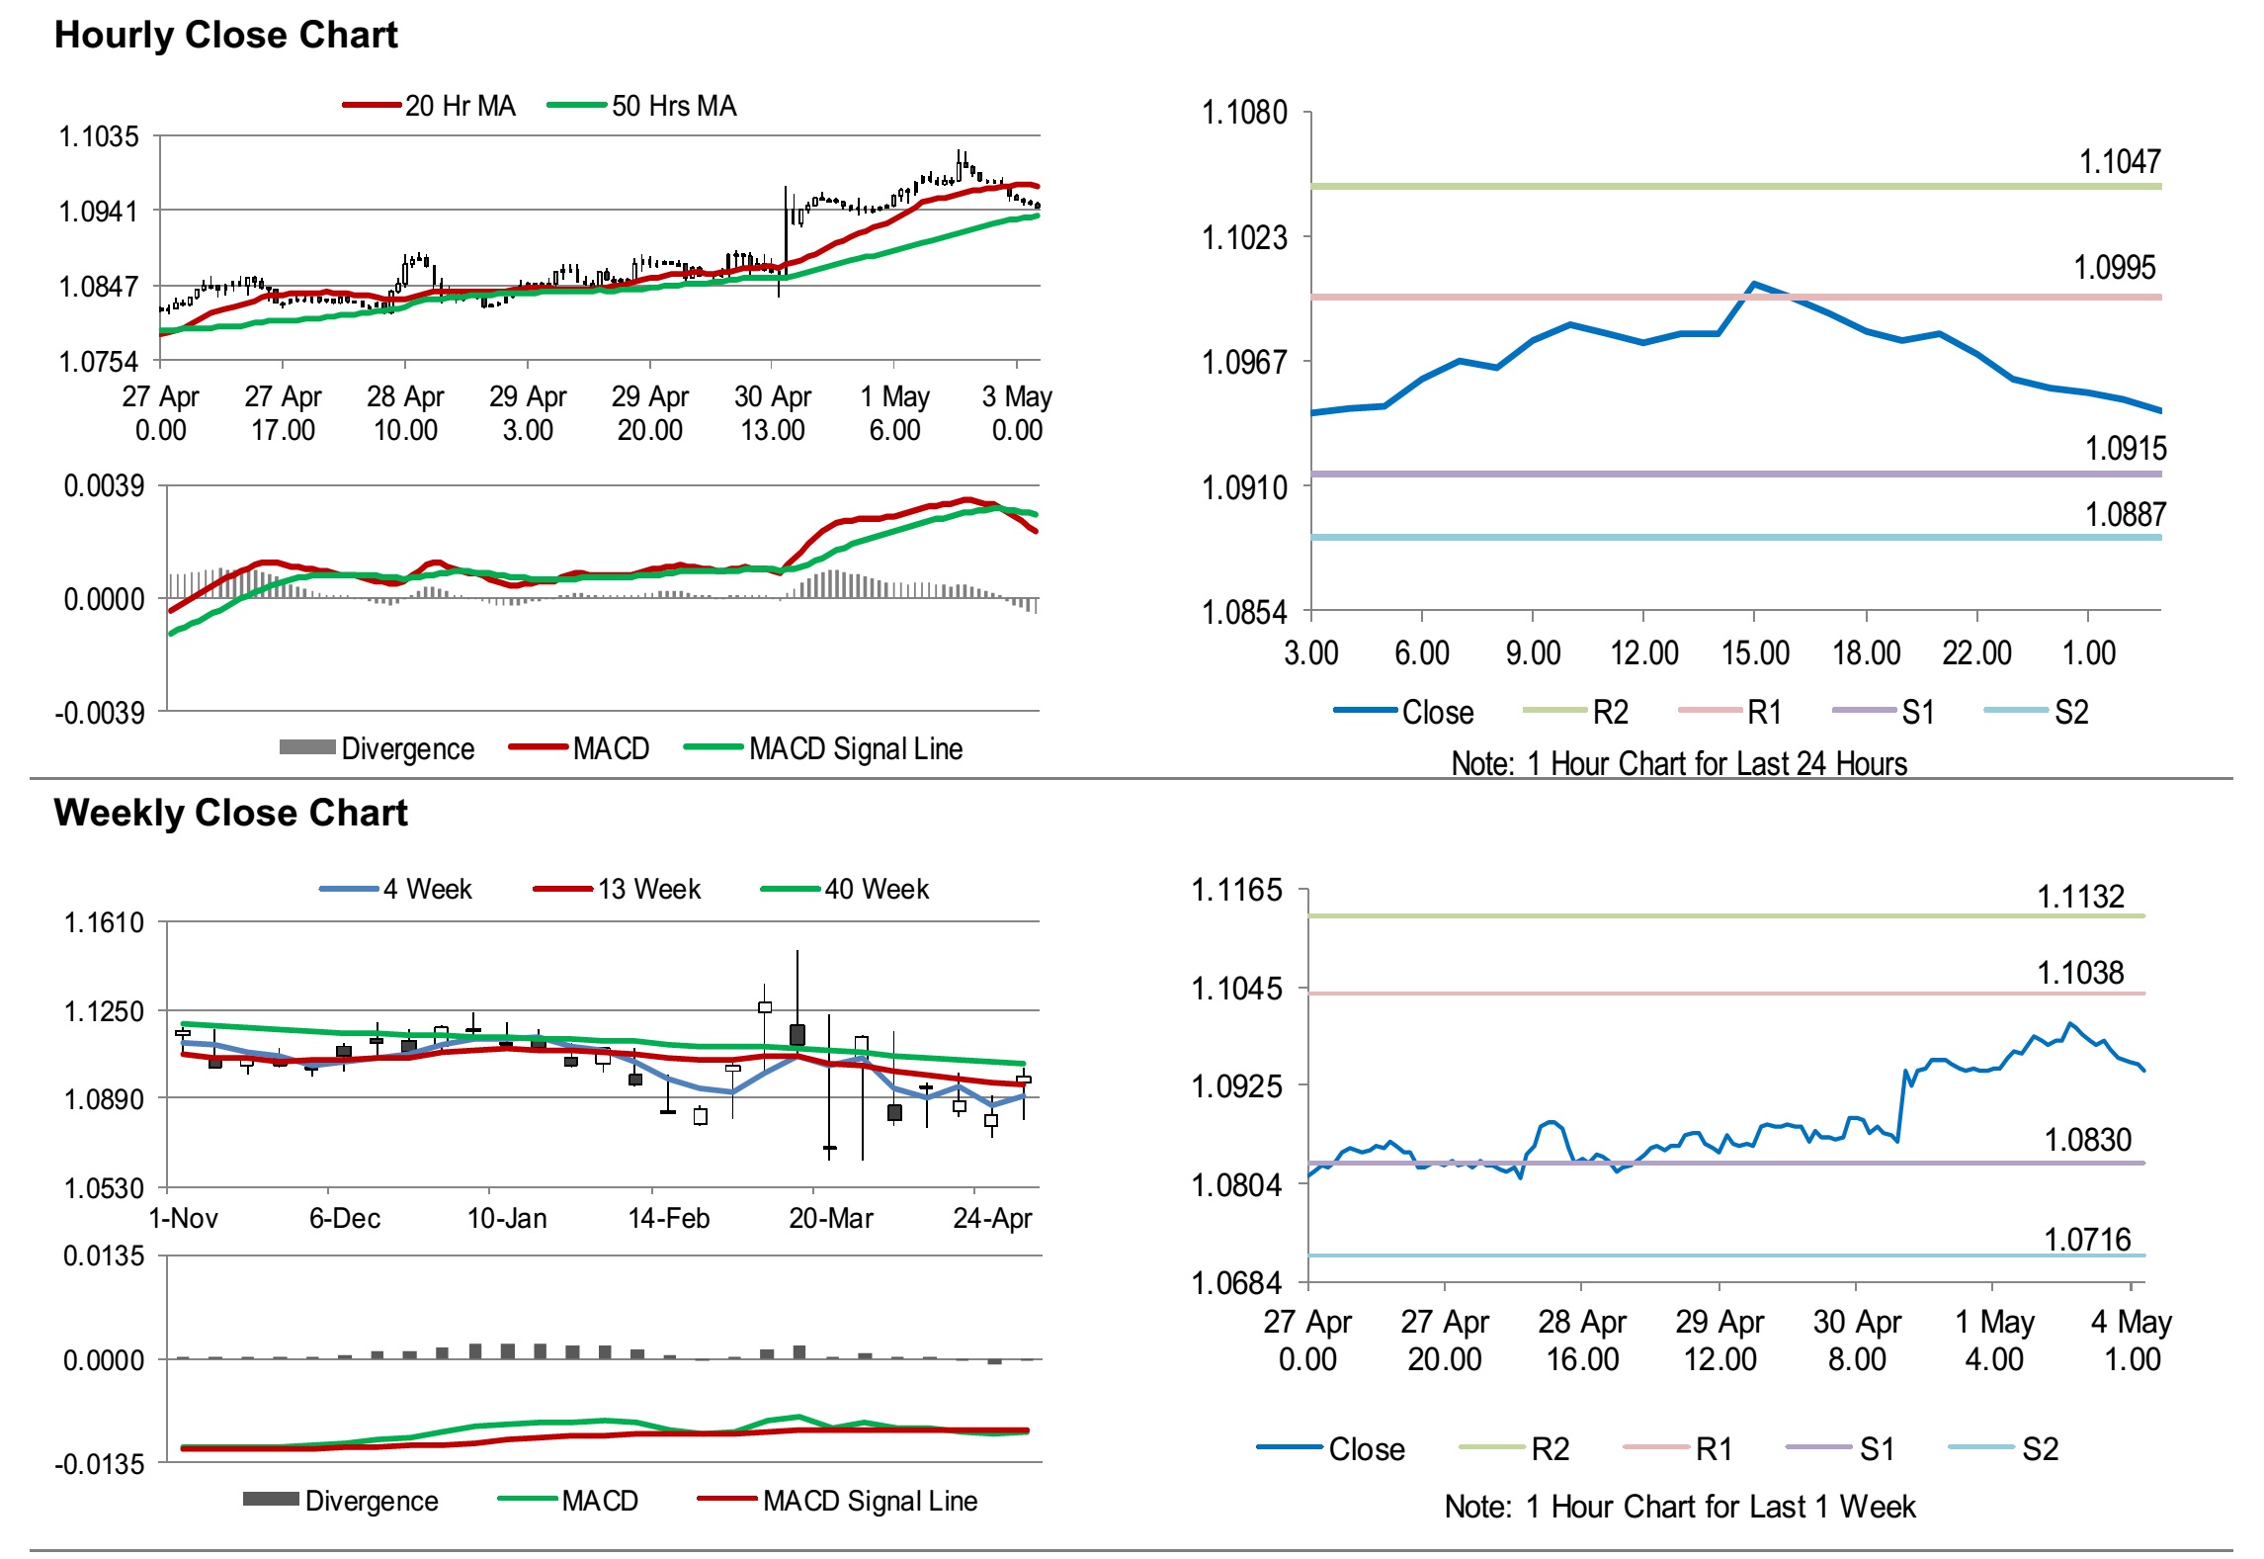Select the 13 Week legend entry

click(648, 889)
